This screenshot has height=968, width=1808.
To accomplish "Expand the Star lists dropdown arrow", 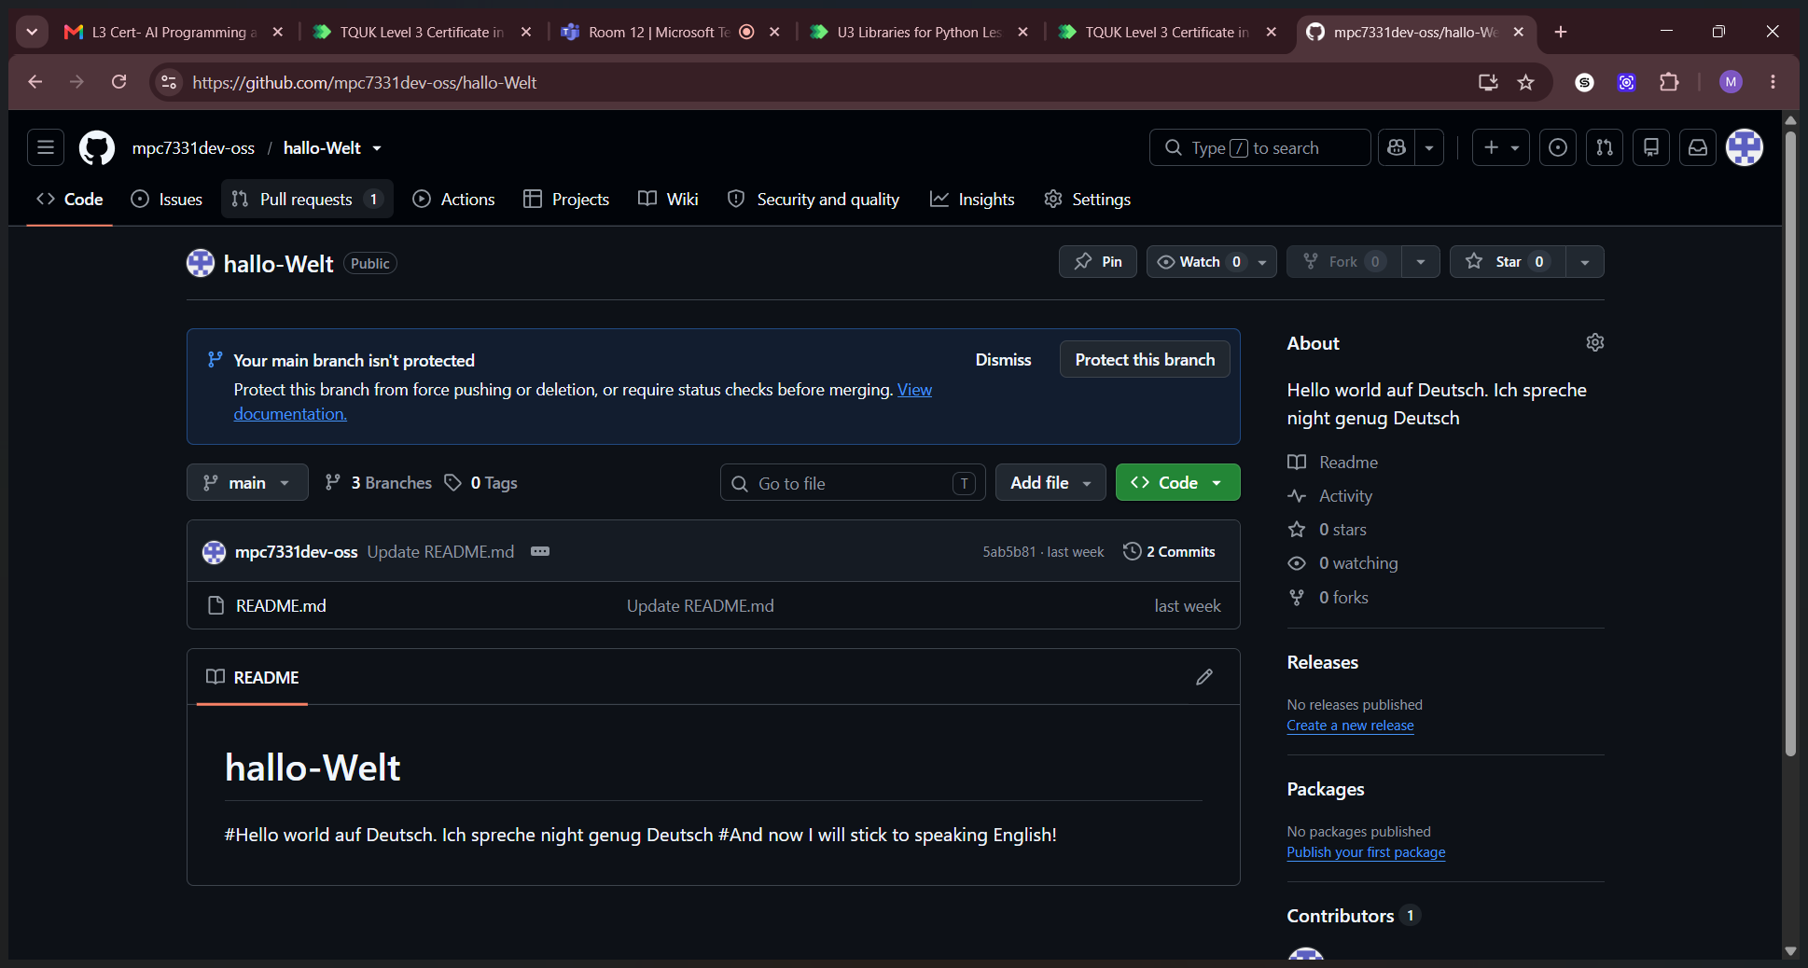I will [x=1584, y=261].
